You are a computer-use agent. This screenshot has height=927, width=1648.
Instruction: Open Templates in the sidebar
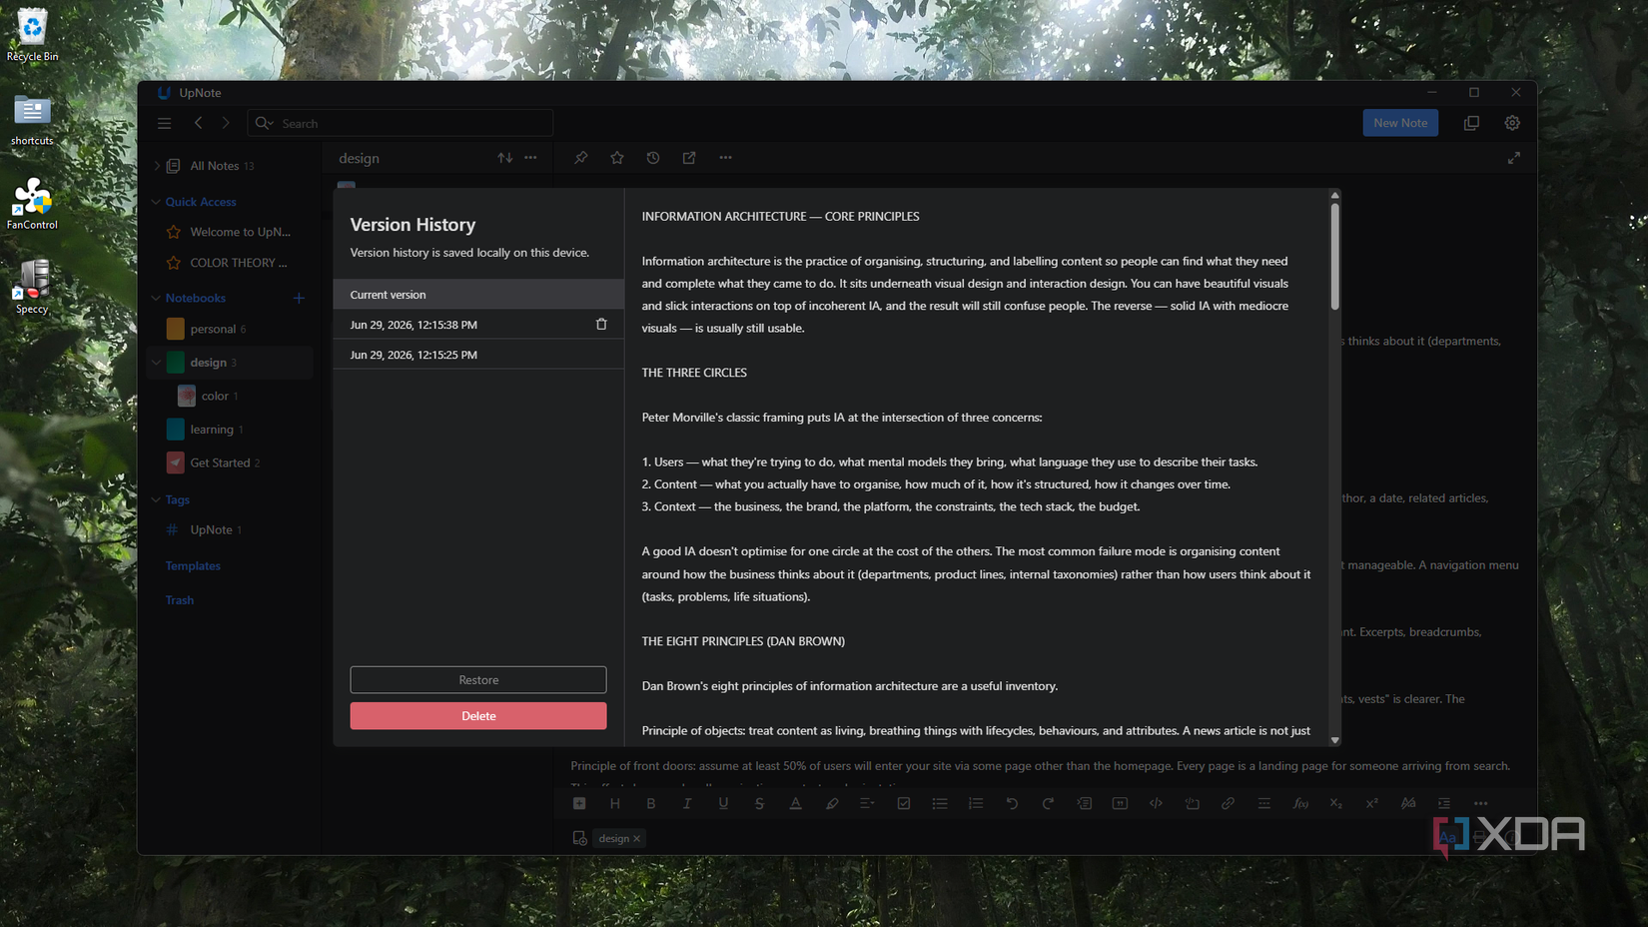click(193, 565)
